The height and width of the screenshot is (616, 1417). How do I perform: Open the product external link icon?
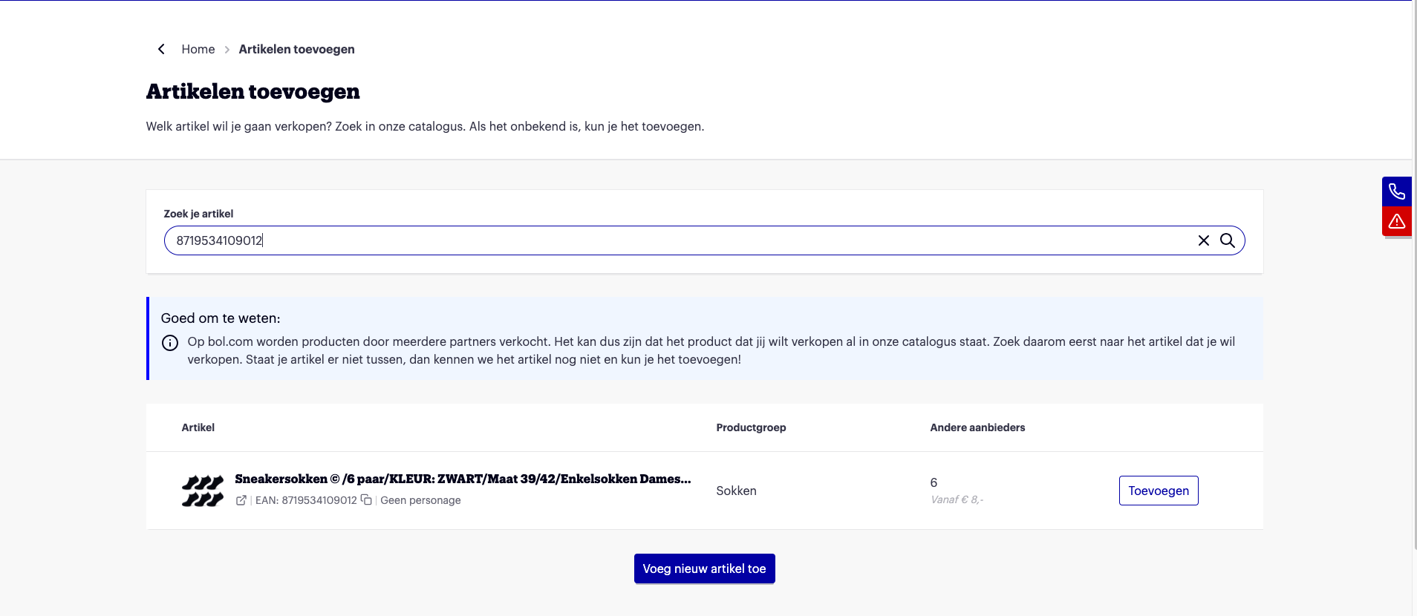pos(241,500)
